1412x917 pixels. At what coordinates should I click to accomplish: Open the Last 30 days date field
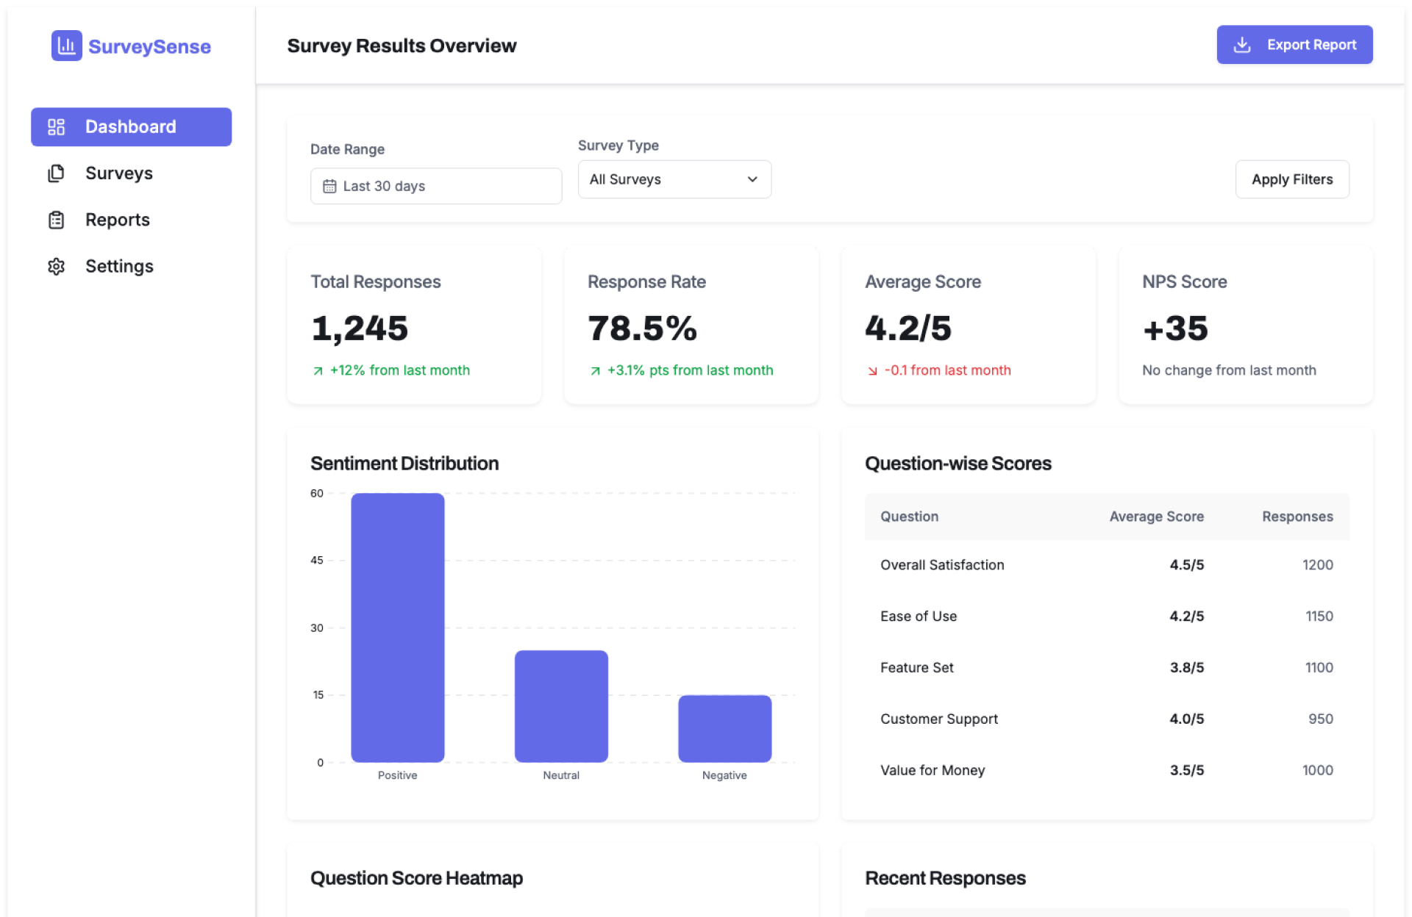tap(435, 187)
